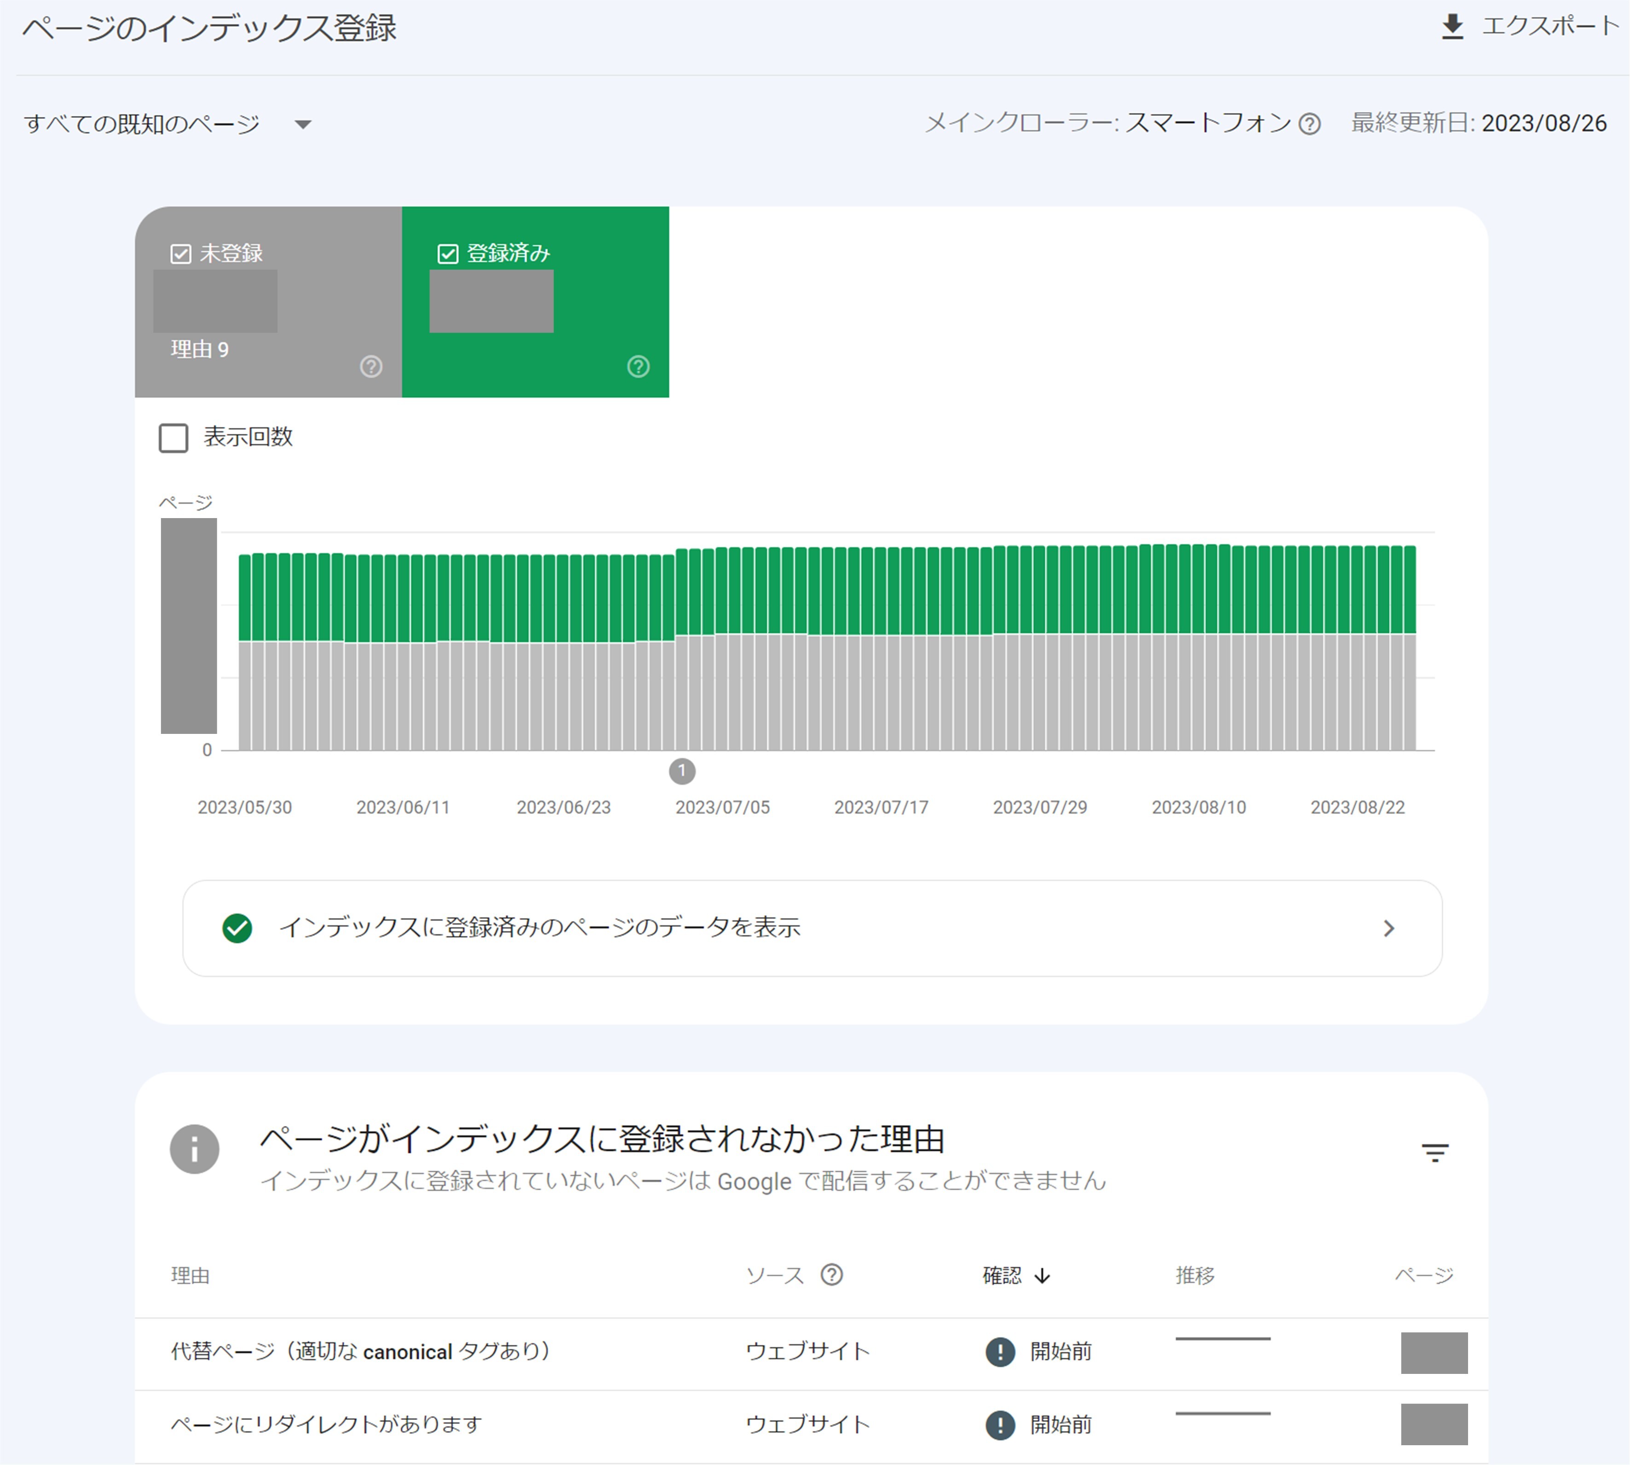Uncheck the 未登録 checkbox

(180, 254)
